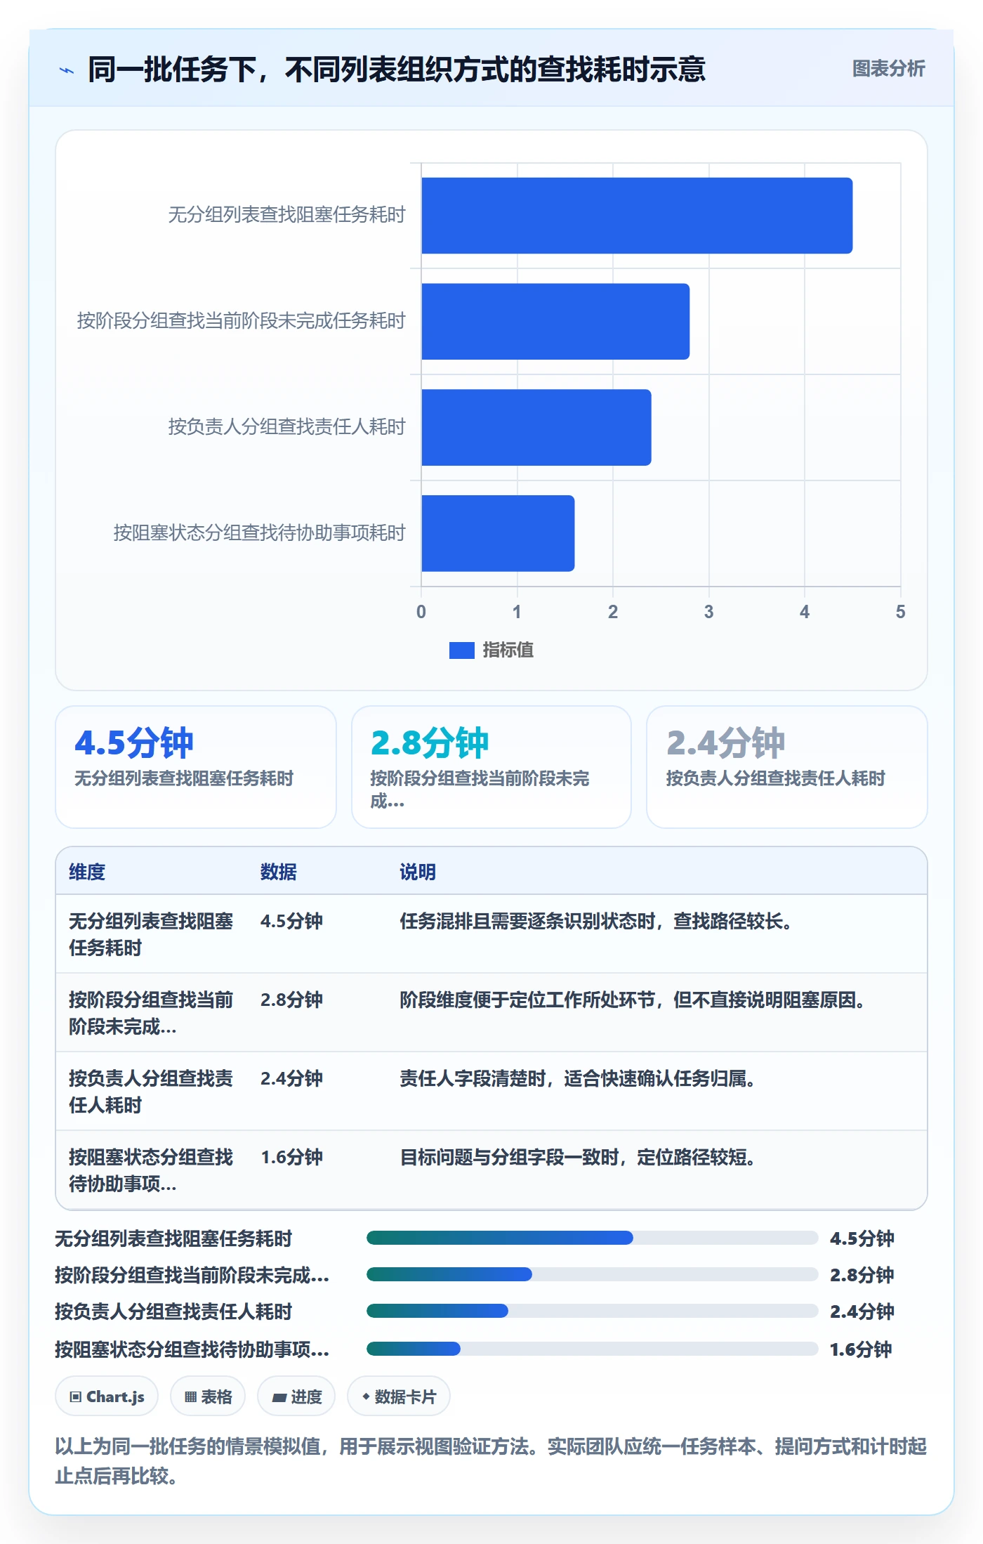Open the 2.8分钟 data card

coord(491,767)
